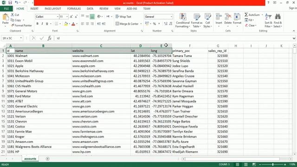Toggle Italic formatting

pyautogui.click(x=42, y=24)
